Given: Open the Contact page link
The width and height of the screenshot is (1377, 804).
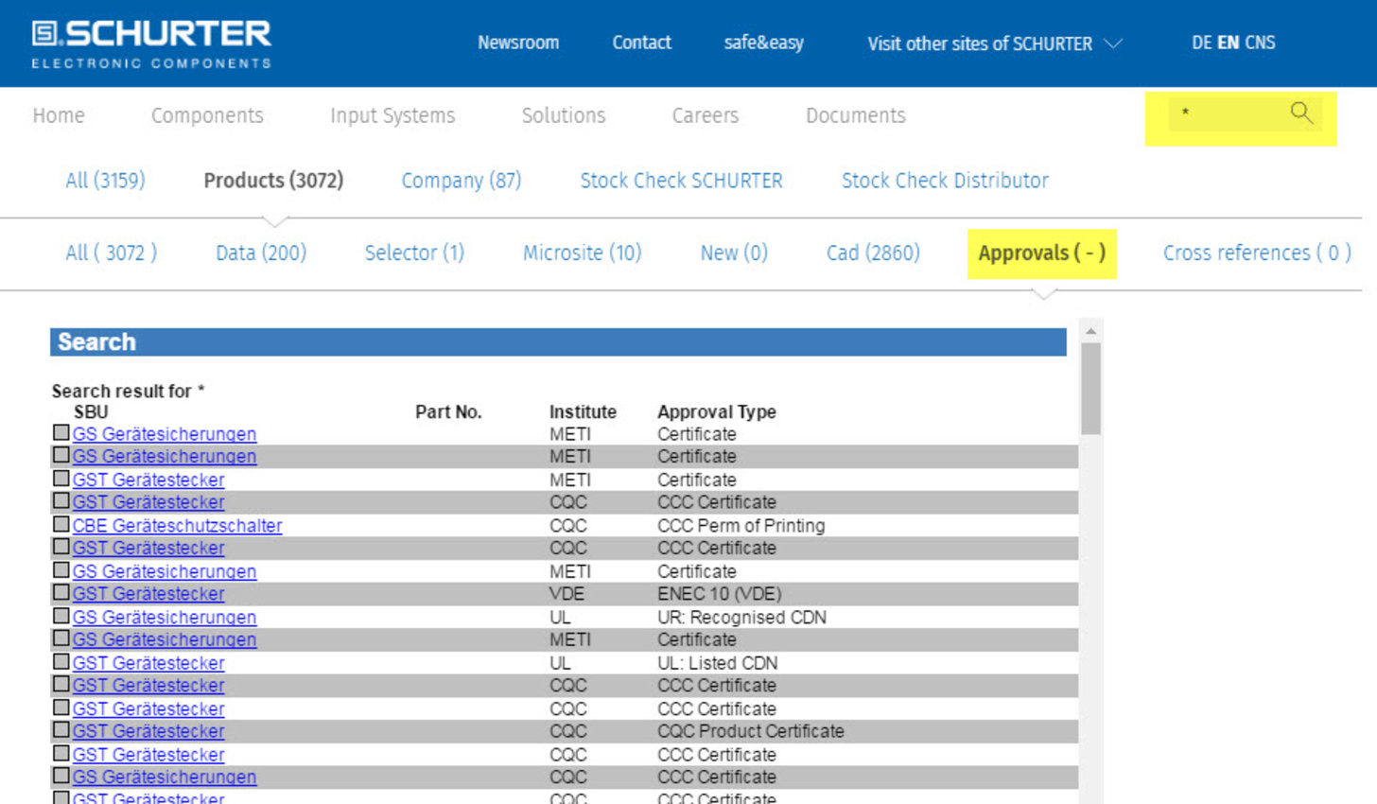Looking at the screenshot, I should [x=641, y=43].
